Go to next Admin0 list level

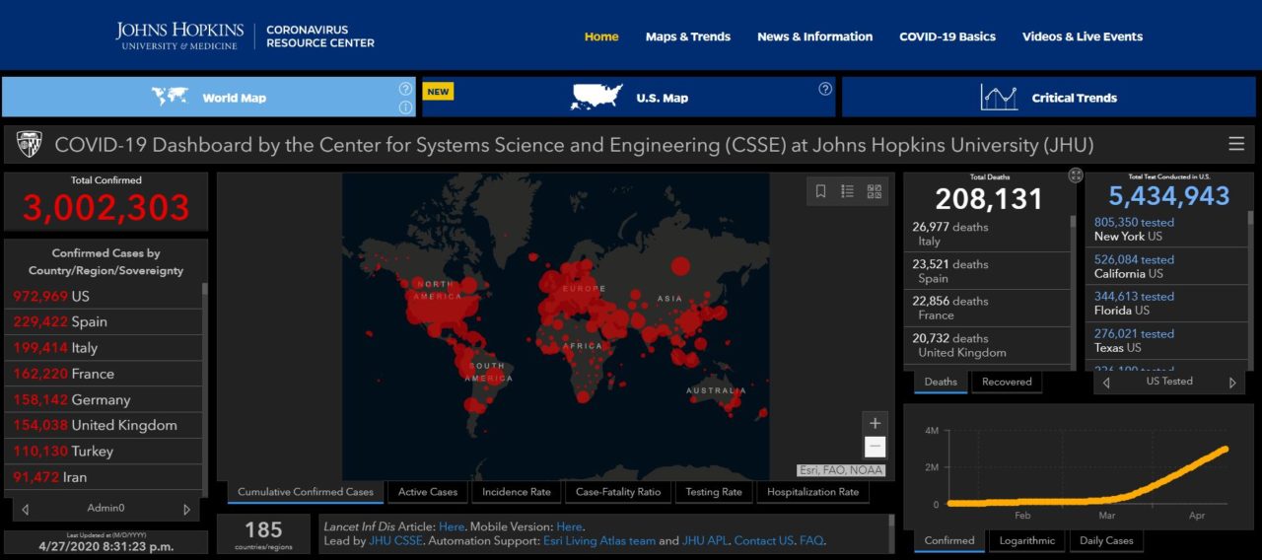click(186, 510)
